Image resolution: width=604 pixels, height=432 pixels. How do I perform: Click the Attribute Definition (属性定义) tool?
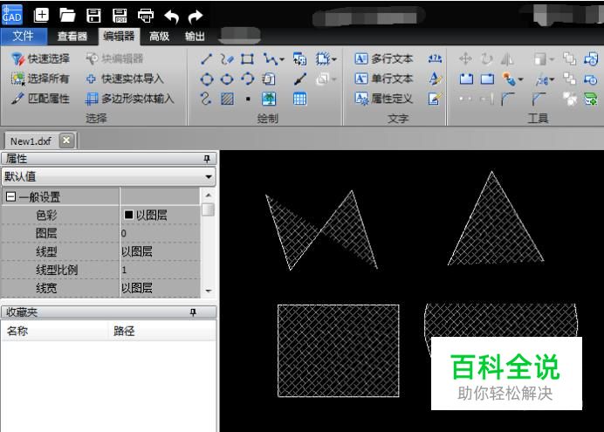383,99
